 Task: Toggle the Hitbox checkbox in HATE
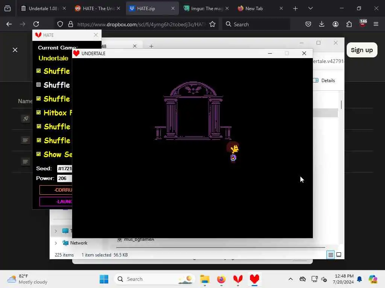[39, 112]
